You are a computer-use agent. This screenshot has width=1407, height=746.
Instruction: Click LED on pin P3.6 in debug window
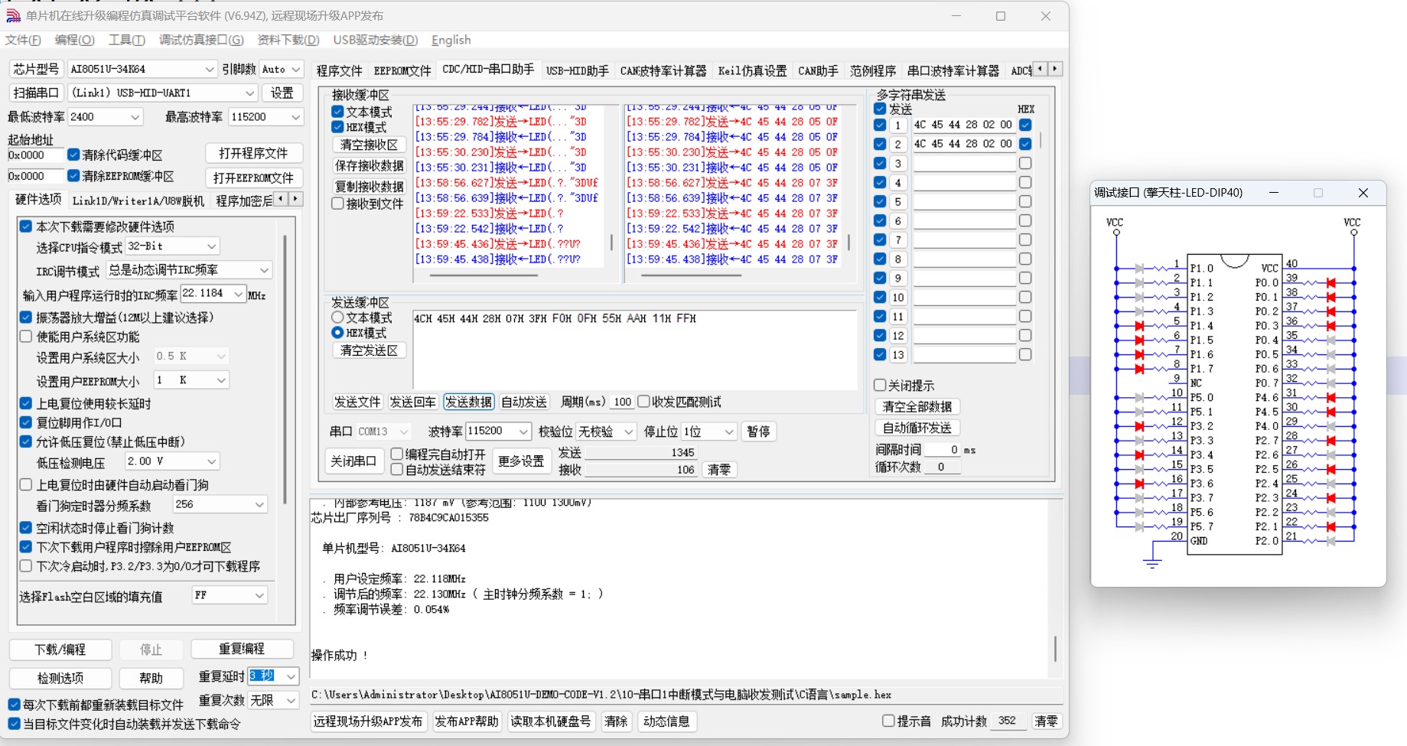pos(1140,484)
